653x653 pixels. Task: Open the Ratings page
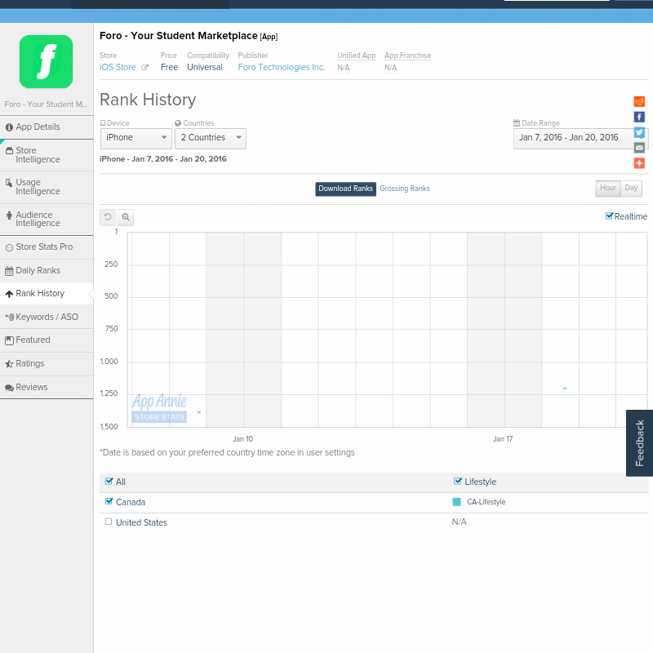point(47,363)
